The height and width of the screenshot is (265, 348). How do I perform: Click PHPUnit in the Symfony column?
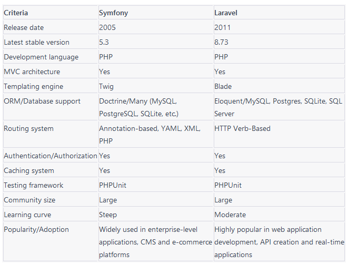156,185
